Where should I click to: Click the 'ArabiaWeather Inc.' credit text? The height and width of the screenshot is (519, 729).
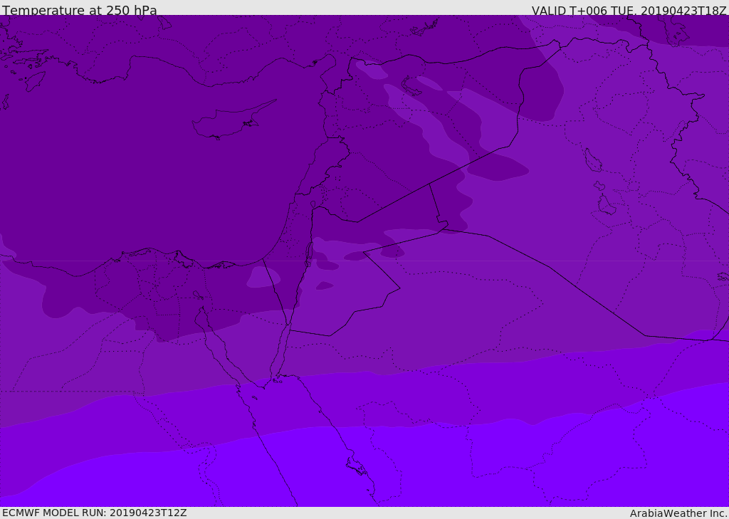[x=678, y=513]
